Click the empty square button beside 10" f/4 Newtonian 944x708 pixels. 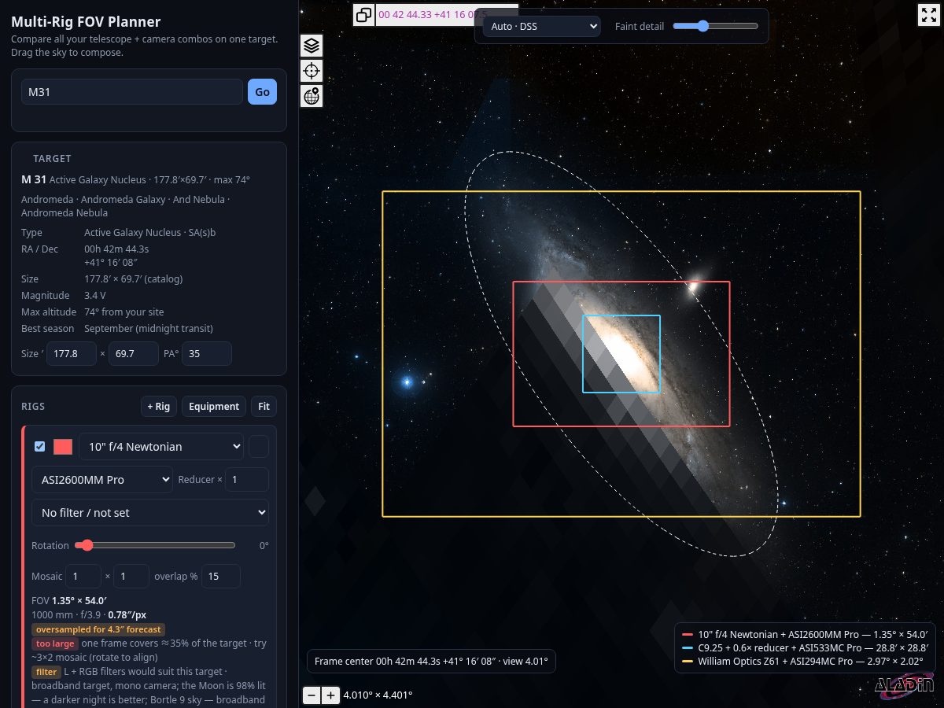pos(259,447)
